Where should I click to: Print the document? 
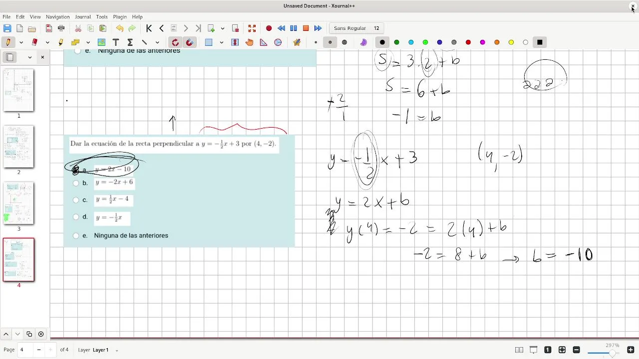[x=61, y=28]
